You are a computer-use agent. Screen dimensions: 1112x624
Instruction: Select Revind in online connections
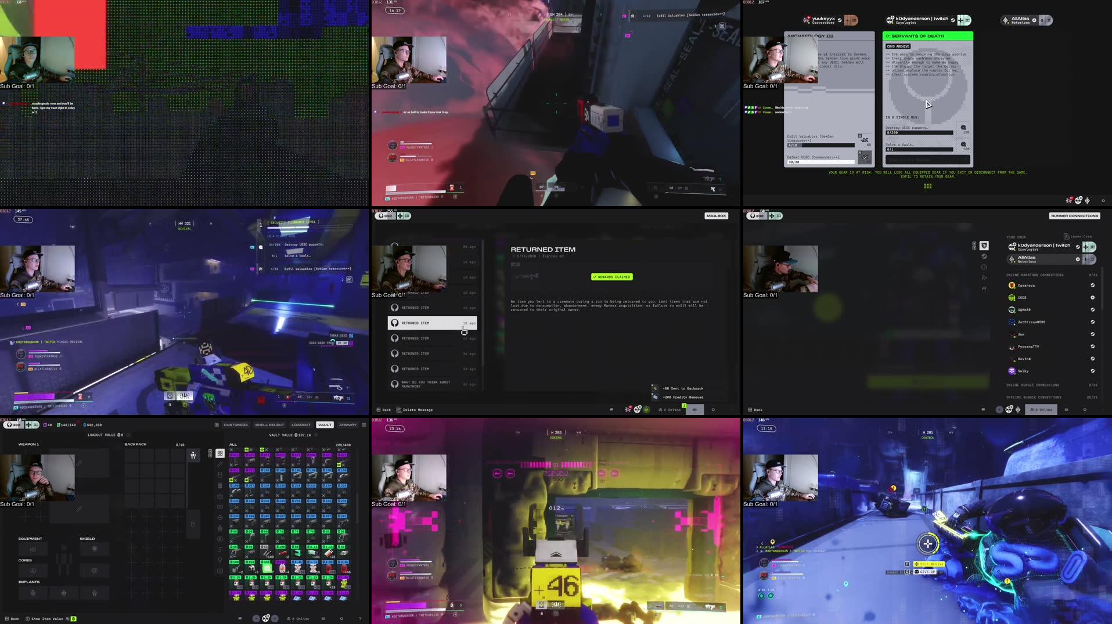(x=1051, y=359)
